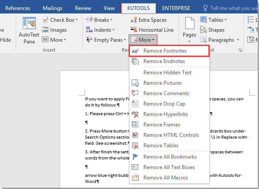Viewport: 259px width, 189px height.
Task: Choose Remove HTML Controls entry
Action: pos(169,135)
